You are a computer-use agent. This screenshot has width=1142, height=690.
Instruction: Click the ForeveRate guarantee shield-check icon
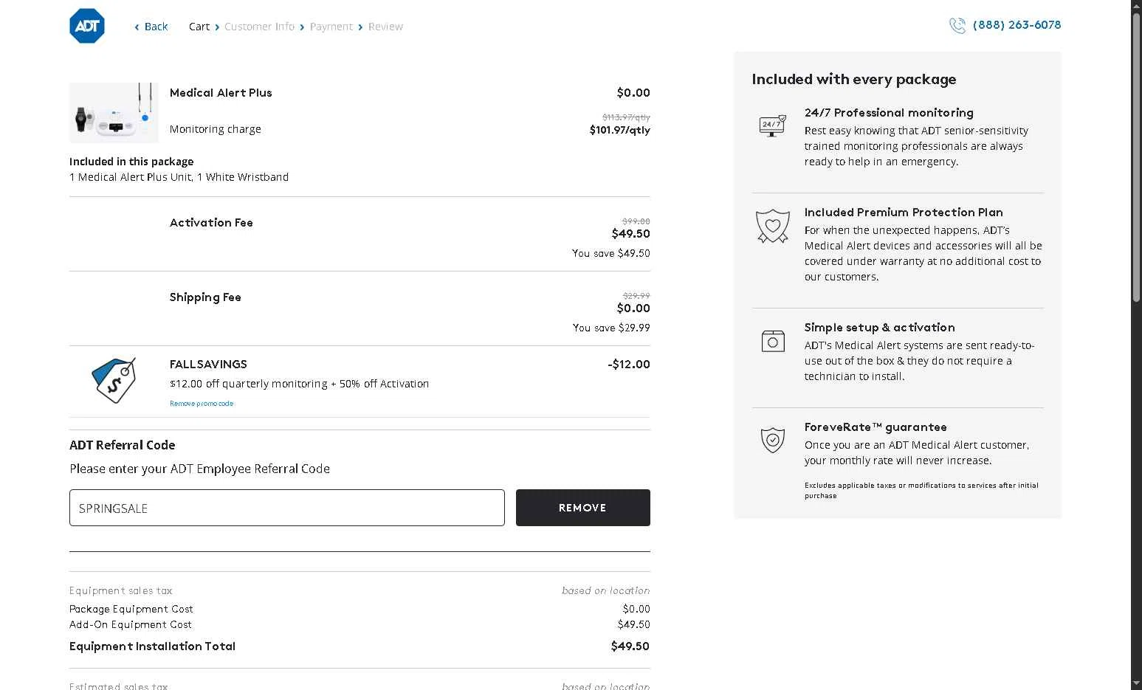(772, 440)
